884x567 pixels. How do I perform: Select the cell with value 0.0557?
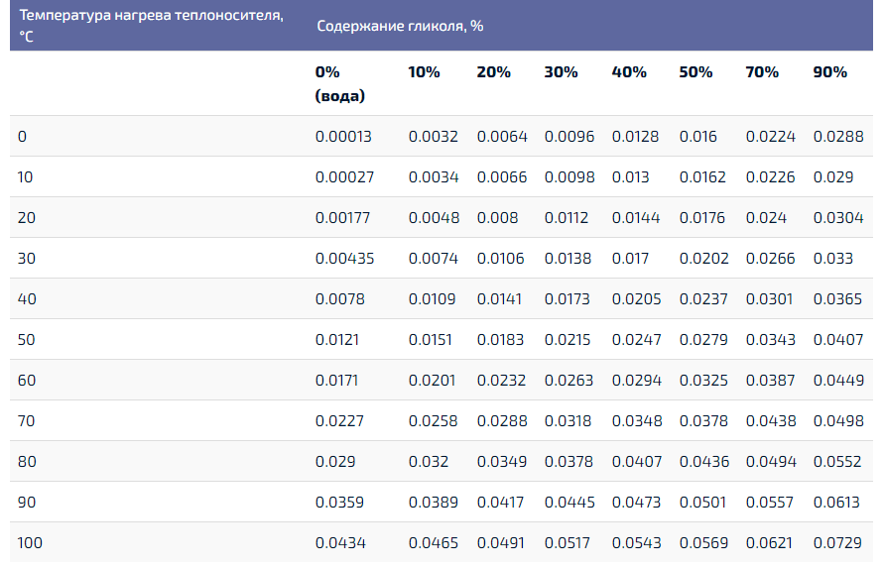point(771,503)
